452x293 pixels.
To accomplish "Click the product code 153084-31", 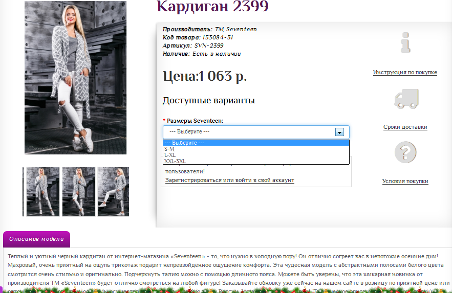I will [x=218, y=37].
